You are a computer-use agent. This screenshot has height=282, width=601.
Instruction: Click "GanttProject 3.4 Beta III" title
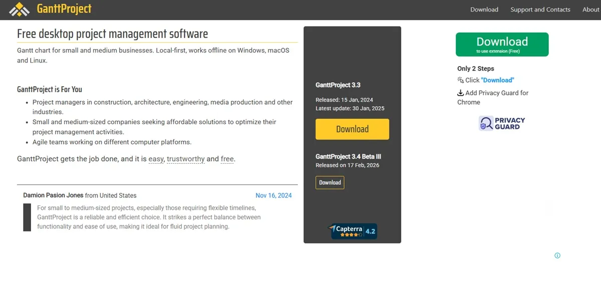click(349, 157)
